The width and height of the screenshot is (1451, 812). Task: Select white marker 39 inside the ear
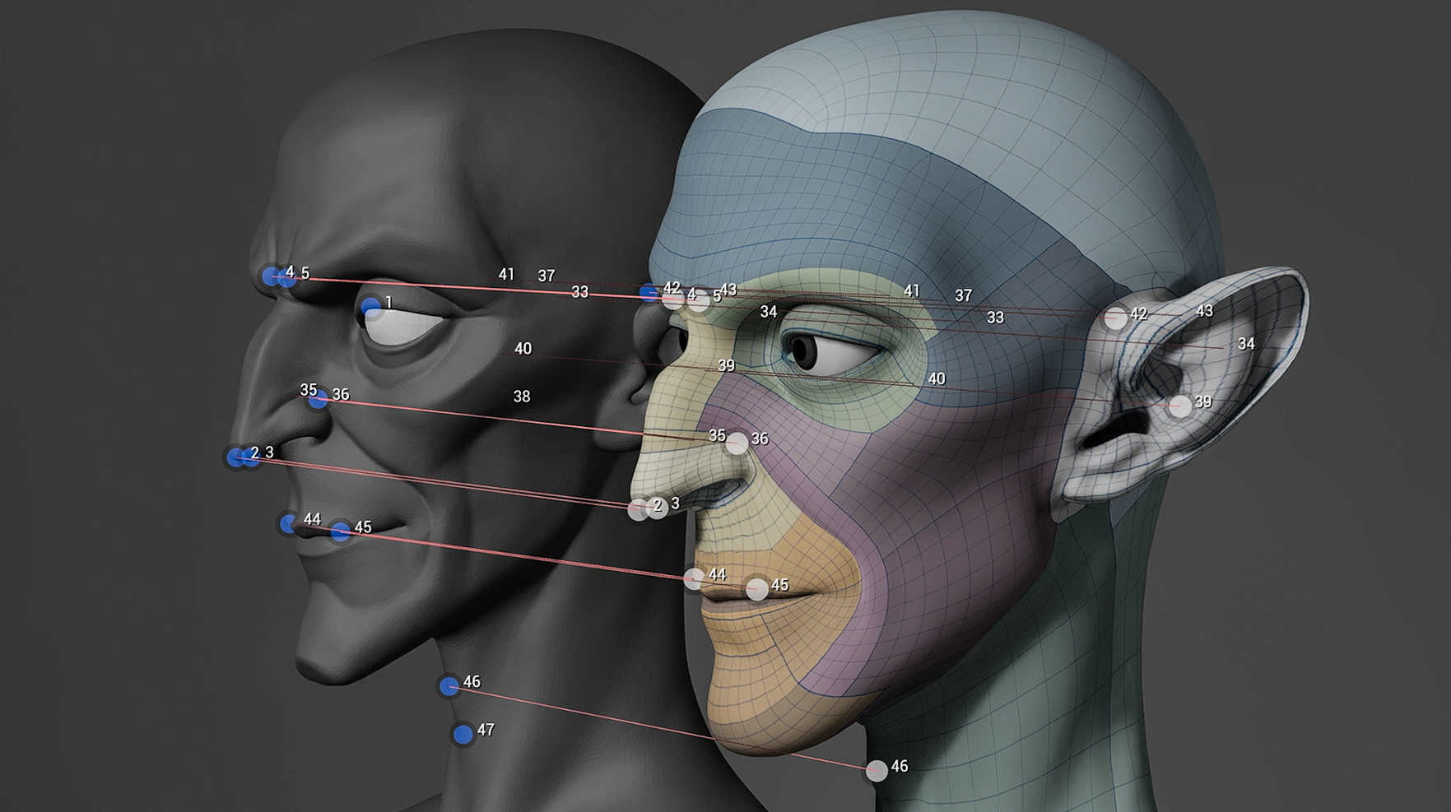1180,406
